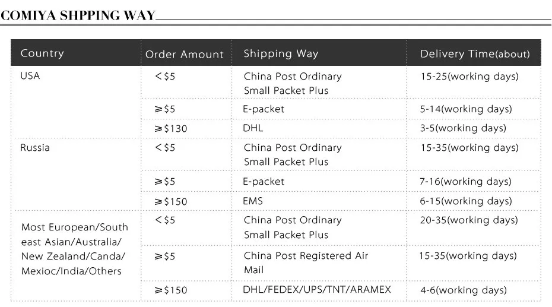Click the 15-25(working days) delivery time
The width and height of the screenshot is (552, 307).
tap(469, 77)
